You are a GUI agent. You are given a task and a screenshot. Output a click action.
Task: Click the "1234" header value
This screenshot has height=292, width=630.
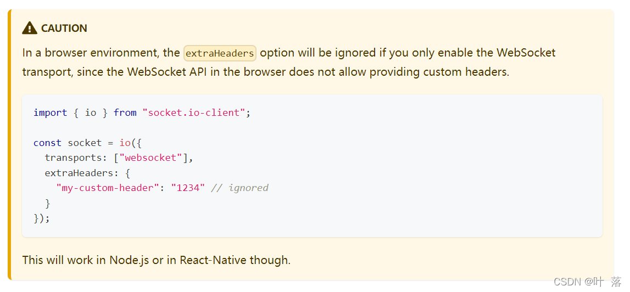[x=188, y=188]
